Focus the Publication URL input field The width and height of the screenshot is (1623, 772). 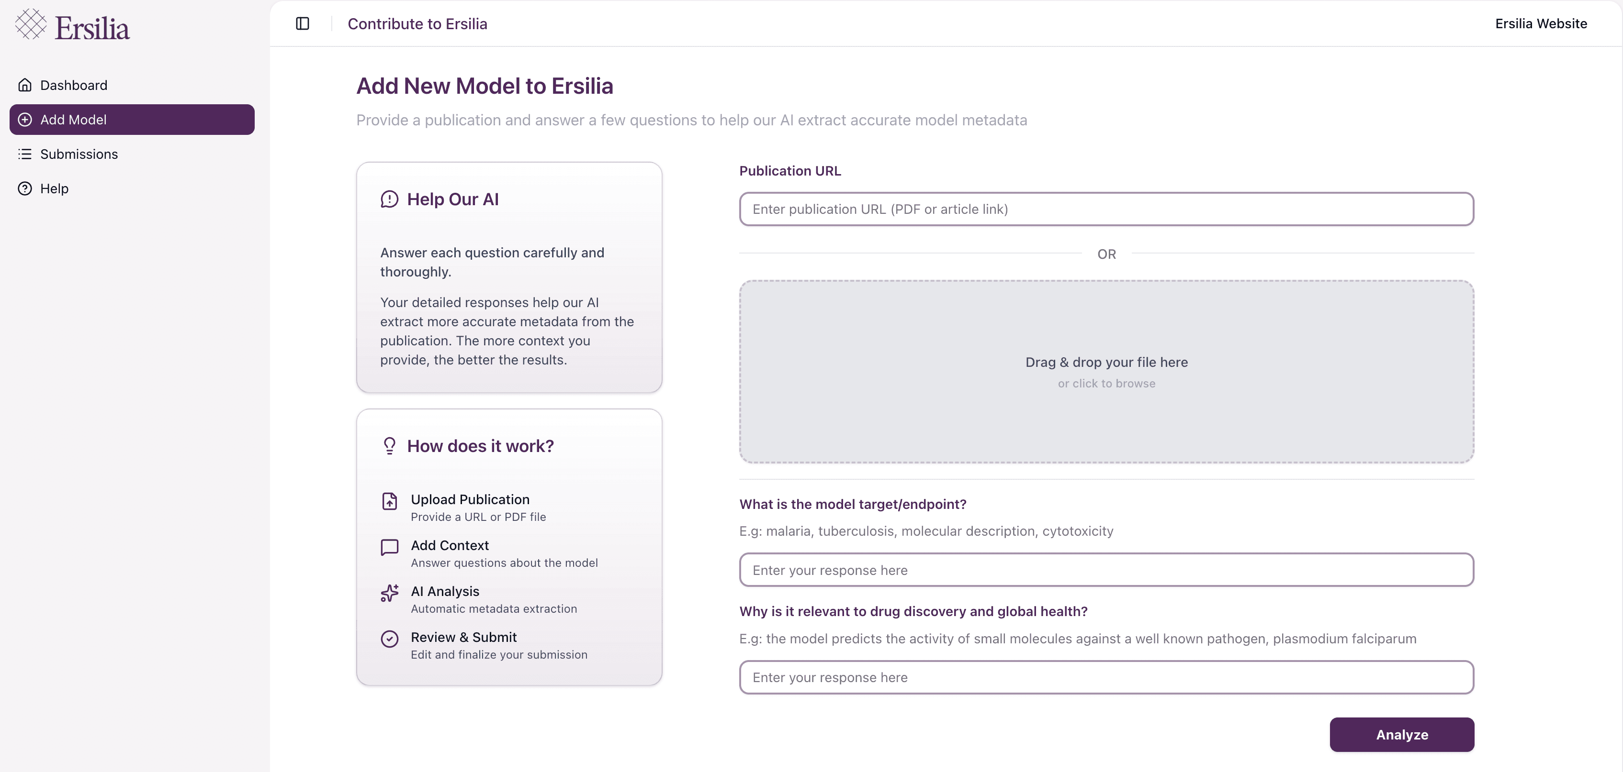pos(1106,209)
